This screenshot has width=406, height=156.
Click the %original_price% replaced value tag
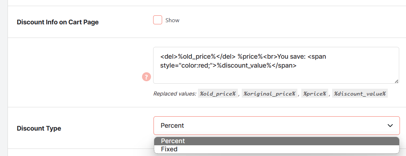pos(269,93)
